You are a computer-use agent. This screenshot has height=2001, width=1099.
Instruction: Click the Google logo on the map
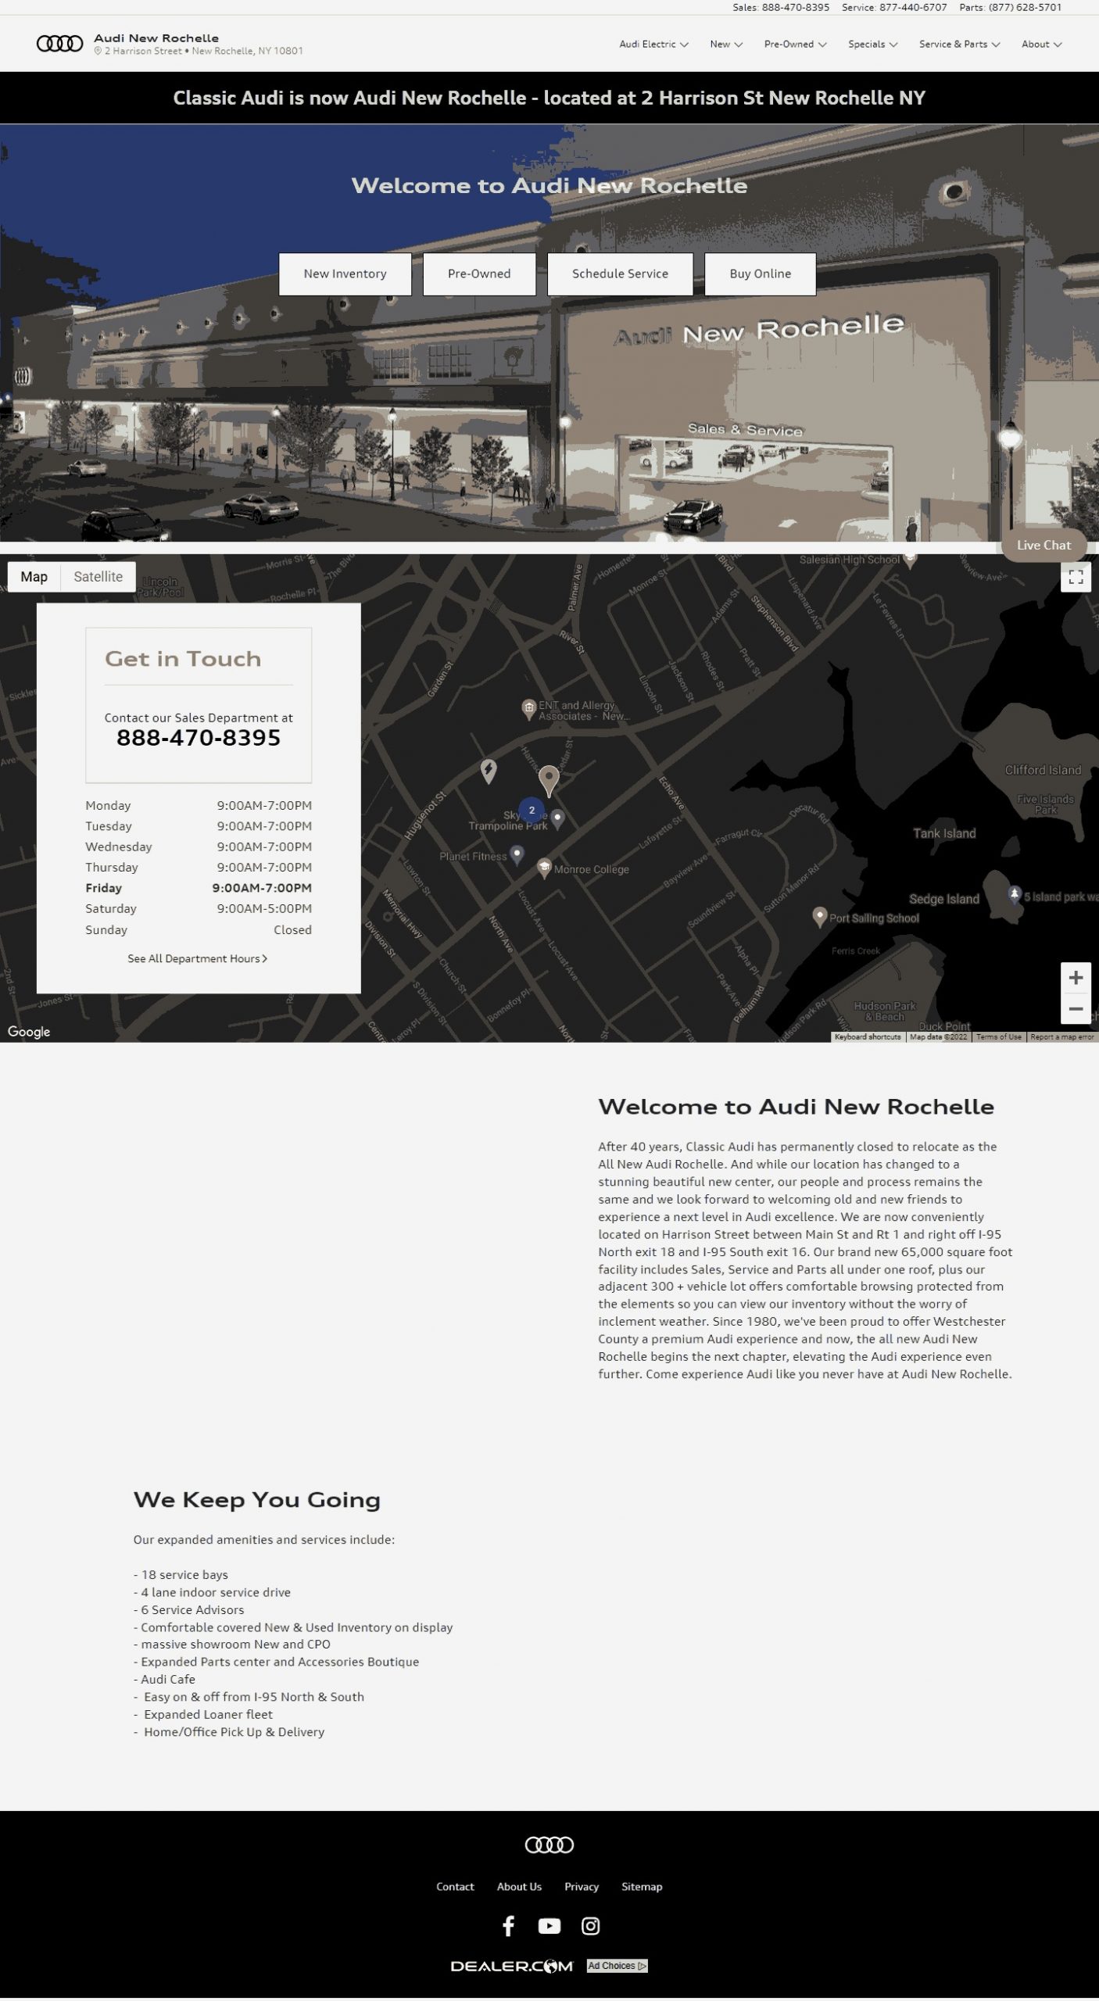[x=29, y=1032]
